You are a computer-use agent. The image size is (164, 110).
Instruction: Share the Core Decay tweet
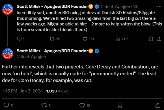tap(158, 105)
